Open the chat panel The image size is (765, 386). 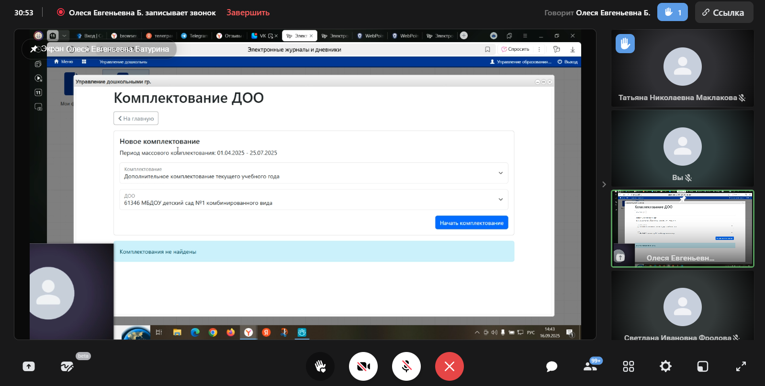(x=551, y=367)
